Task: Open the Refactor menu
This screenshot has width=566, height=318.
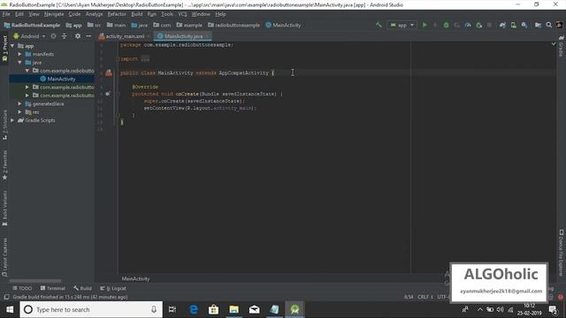Action: click(x=117, y=14)
